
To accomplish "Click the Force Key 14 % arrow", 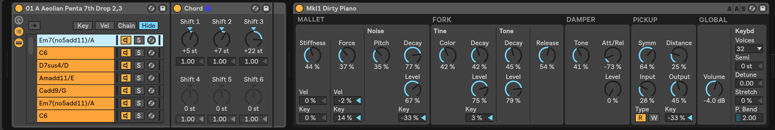I will 358,118.
